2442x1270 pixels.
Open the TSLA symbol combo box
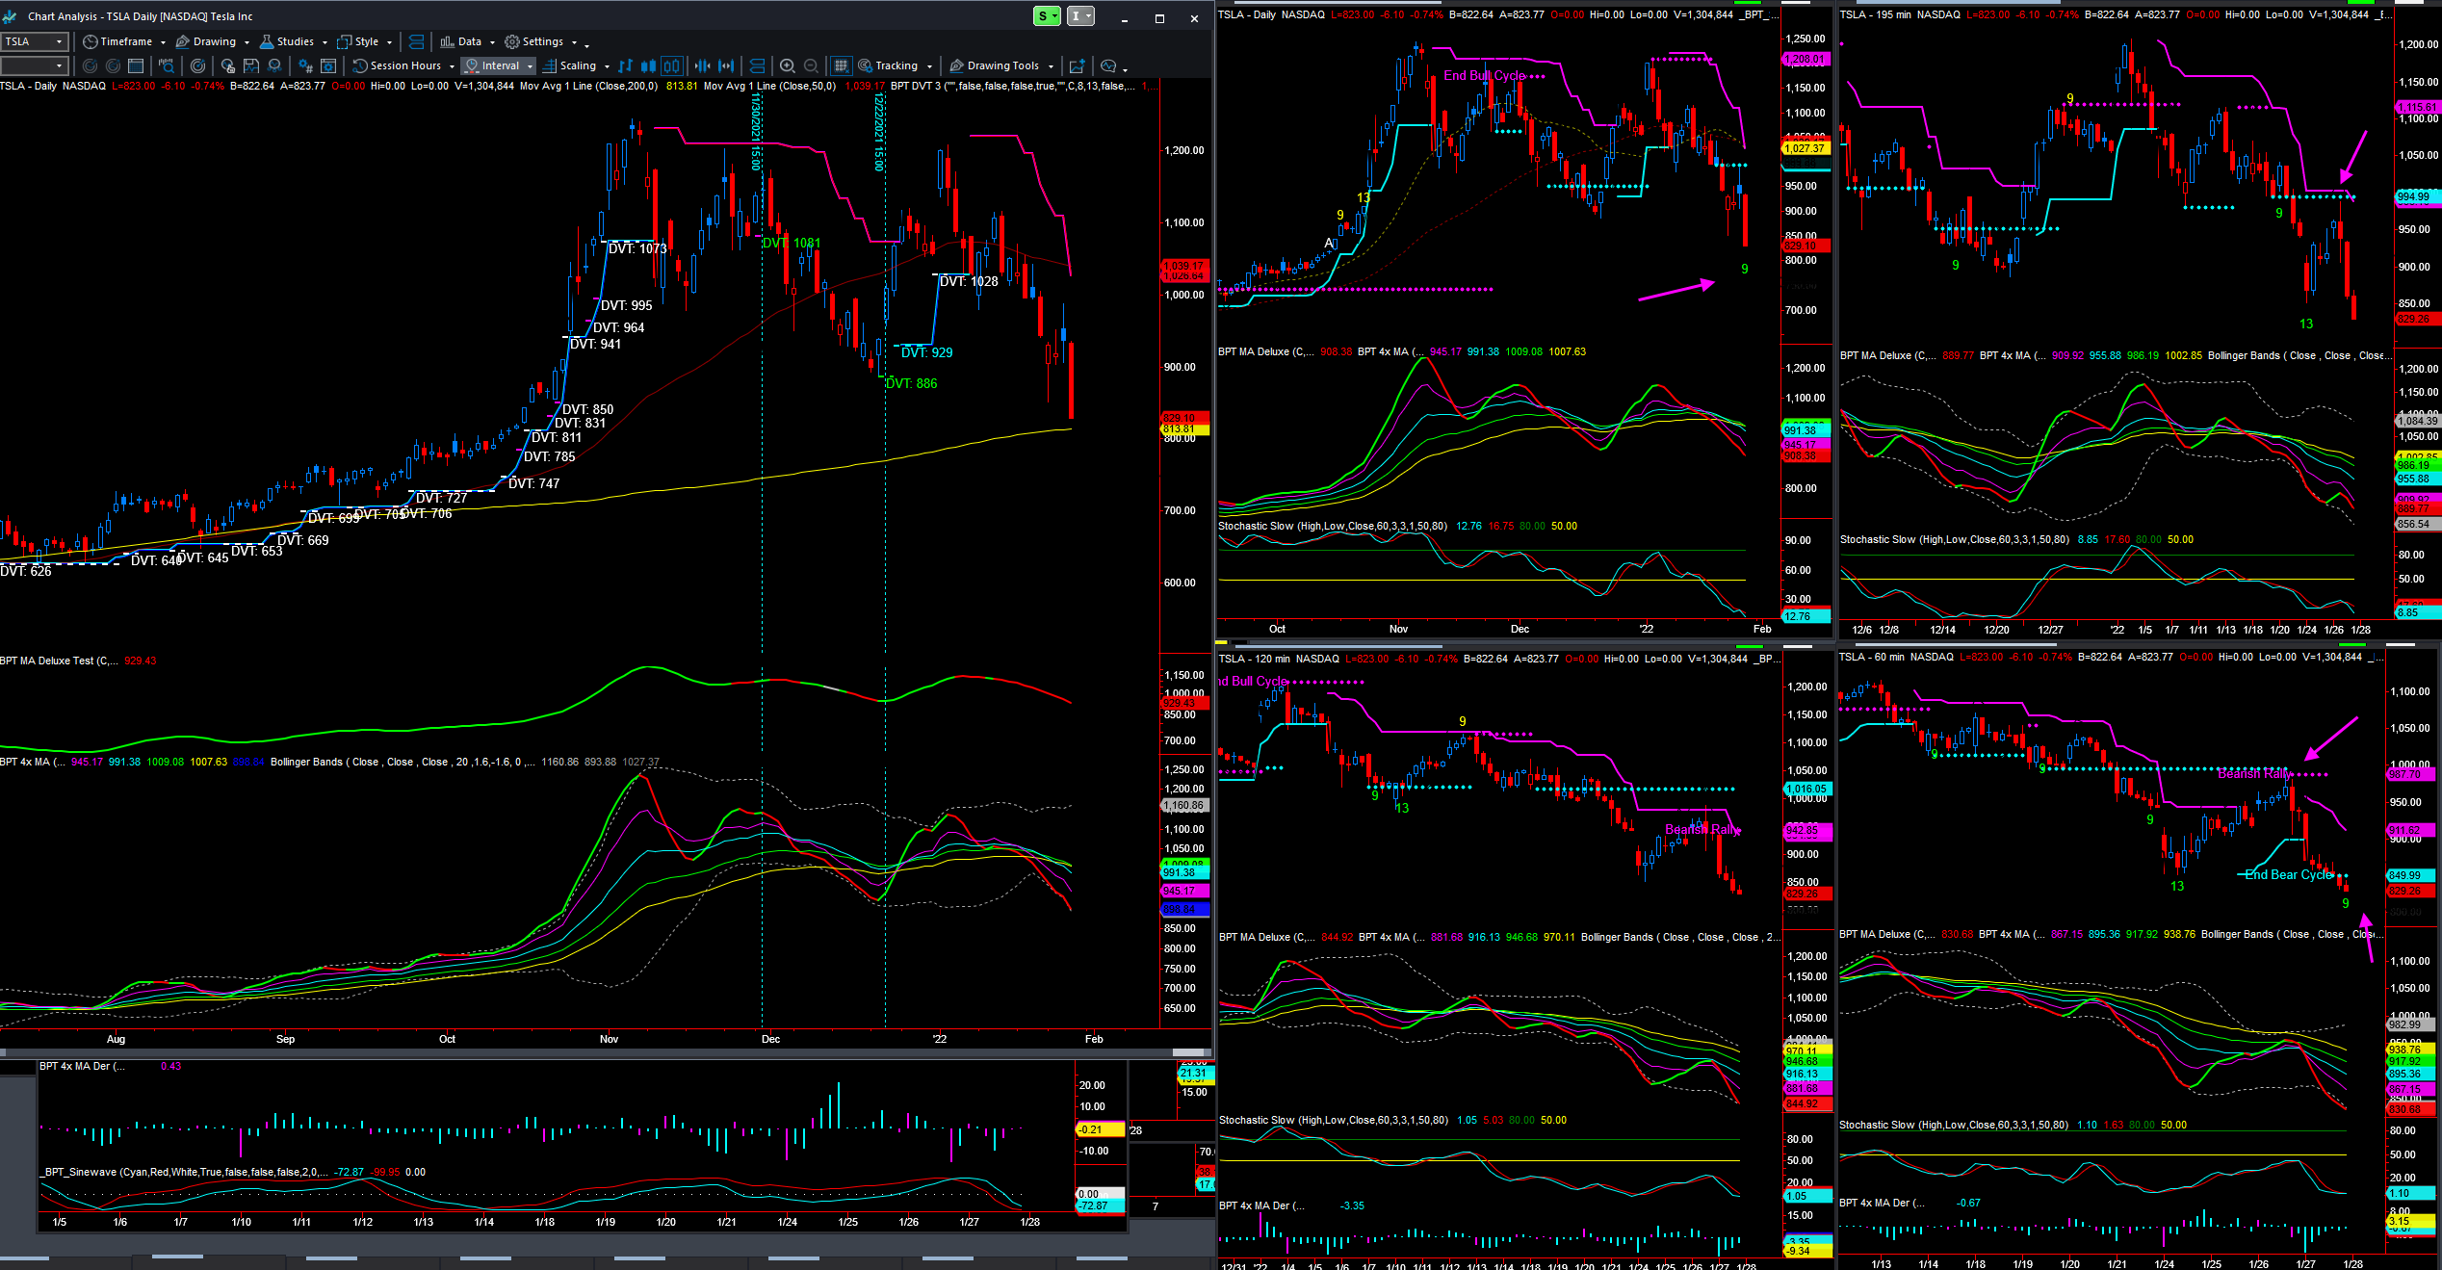coord(35,41)
